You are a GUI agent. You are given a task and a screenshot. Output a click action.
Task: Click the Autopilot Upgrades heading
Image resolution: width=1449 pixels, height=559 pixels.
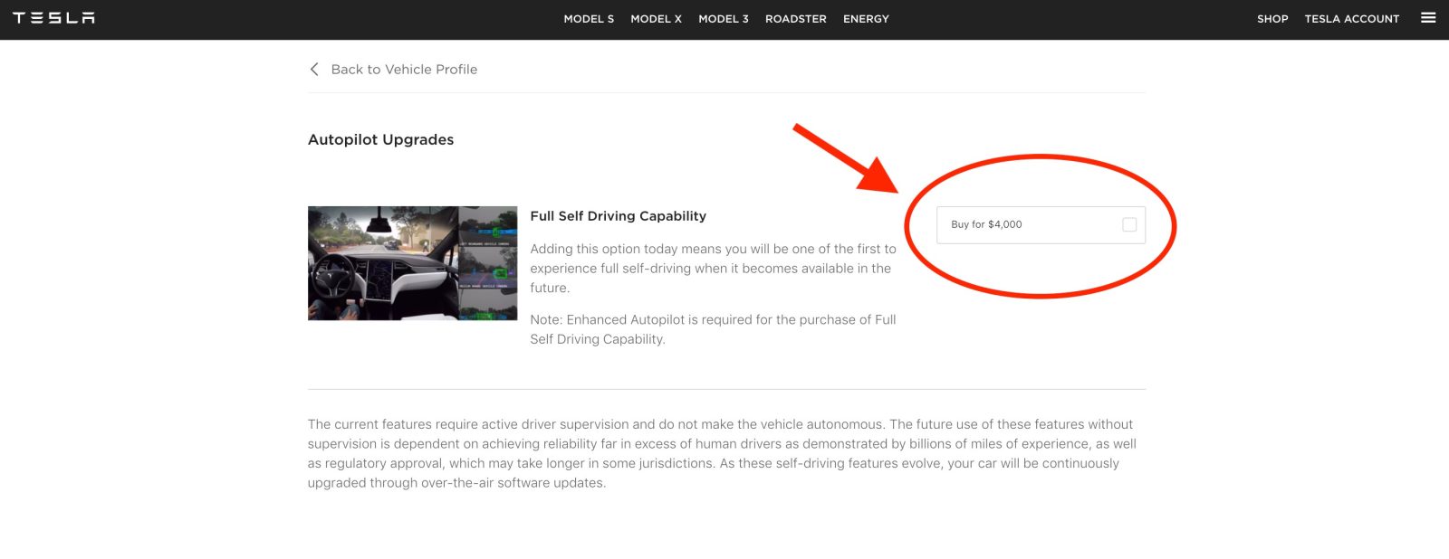point(380,140)
